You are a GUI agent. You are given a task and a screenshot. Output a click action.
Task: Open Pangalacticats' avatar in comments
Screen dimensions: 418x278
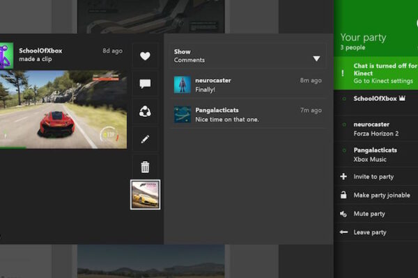pos(183,115)
